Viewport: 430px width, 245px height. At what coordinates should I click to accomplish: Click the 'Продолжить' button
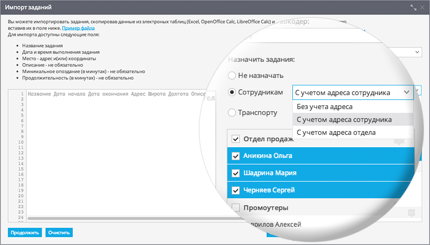pyautogui.click(x=25, y=233)
